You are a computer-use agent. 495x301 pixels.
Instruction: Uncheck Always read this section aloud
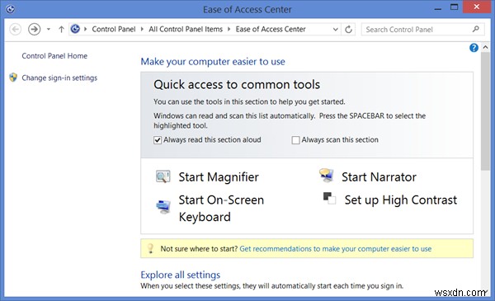pos(158,140)
